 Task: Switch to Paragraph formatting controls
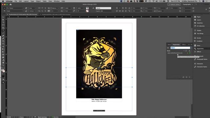(x=4, y=11)
